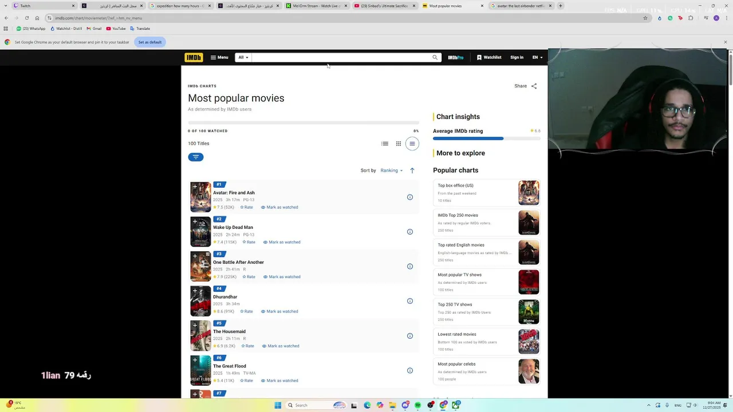Add The Housemaid to watchlist
Viewport: 733px width, 412px height.
pyautogui.click(x=195, y=326)
